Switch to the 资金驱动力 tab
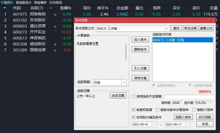The height and width of the screenshot is (133, 220). tap(23, 2)
